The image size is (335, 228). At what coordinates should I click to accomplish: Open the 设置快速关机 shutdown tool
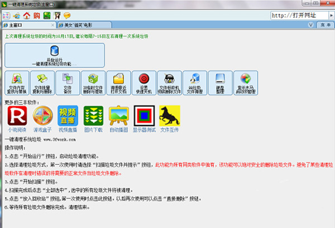(x=144, y=83)
